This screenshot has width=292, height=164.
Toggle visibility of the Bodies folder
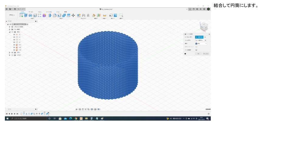12,53
